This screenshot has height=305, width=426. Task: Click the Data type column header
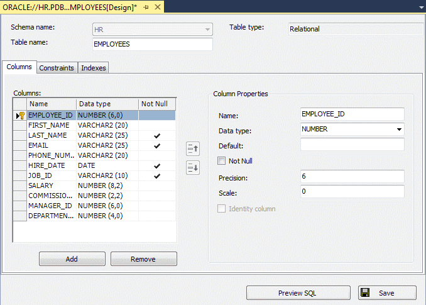click(x=107, y=104)
